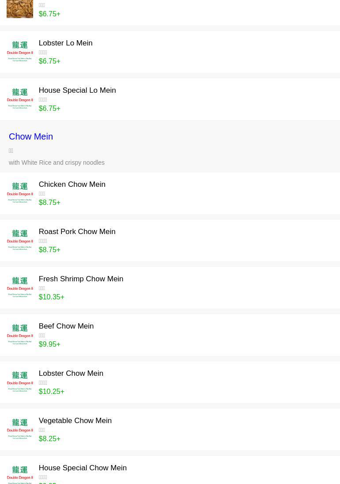Click the Chicken Chow Mein logo icon
This screenshot has width=340, height=484.
20,193
